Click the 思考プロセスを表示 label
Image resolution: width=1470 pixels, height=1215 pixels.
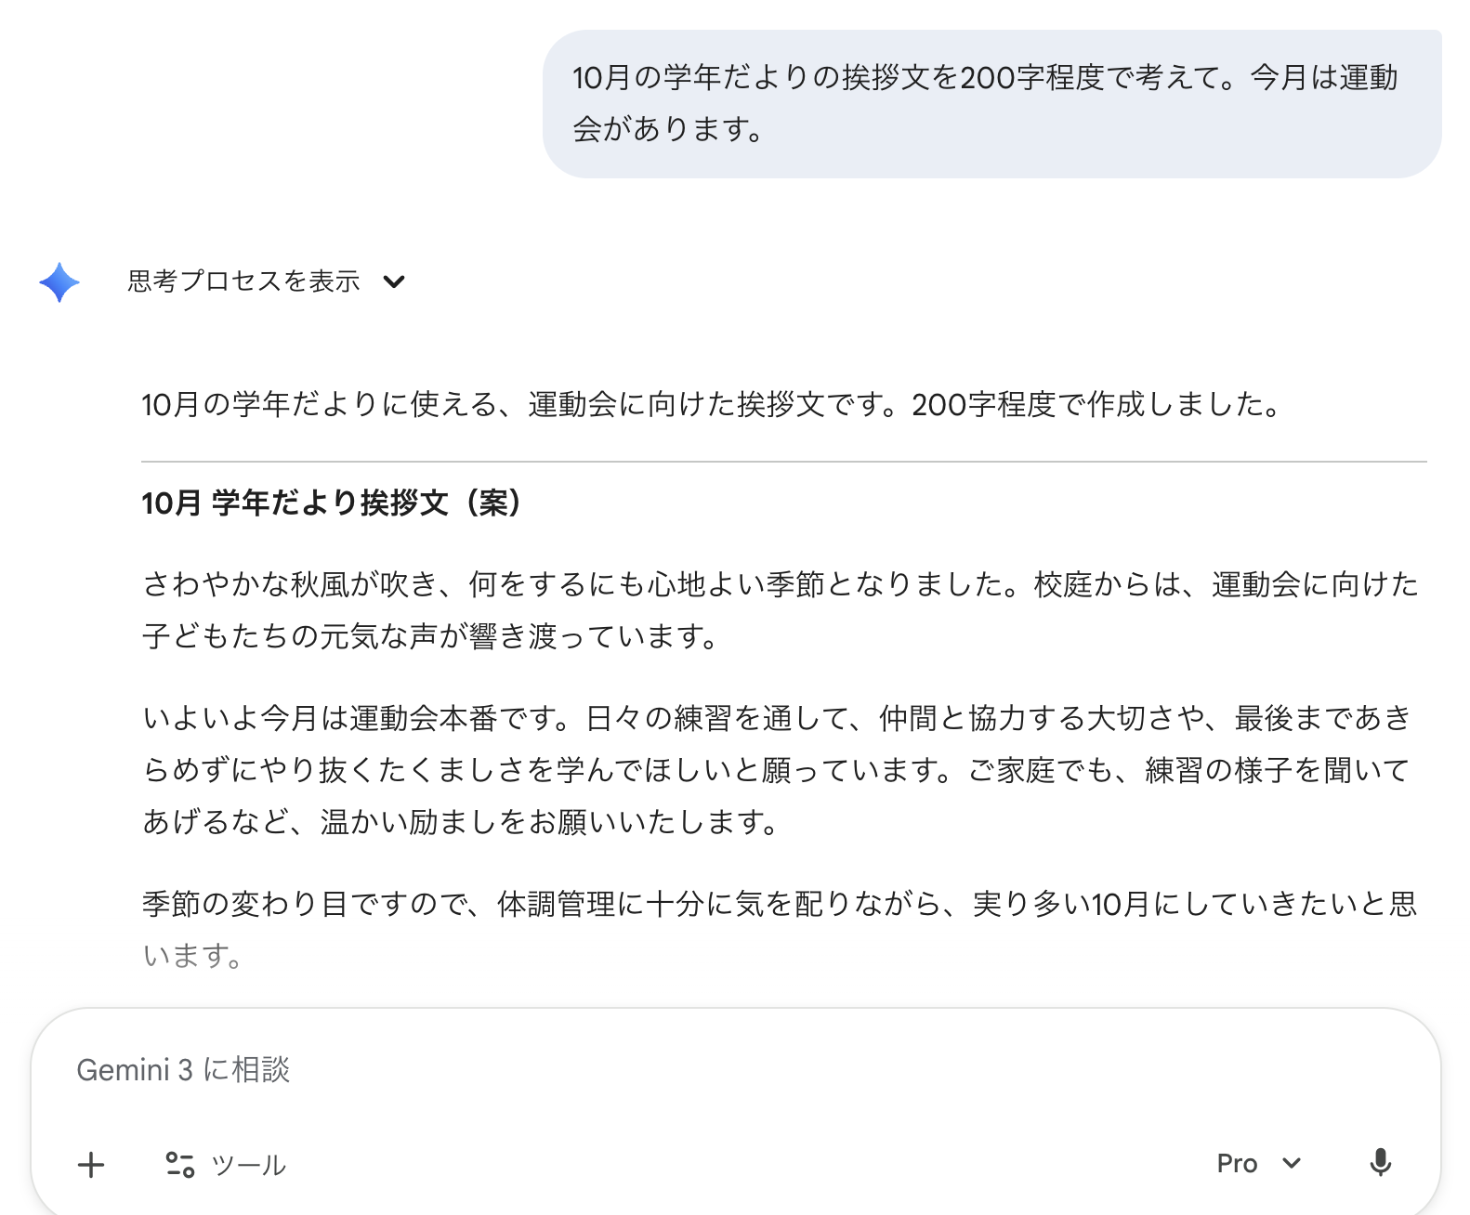coord(243,281)
